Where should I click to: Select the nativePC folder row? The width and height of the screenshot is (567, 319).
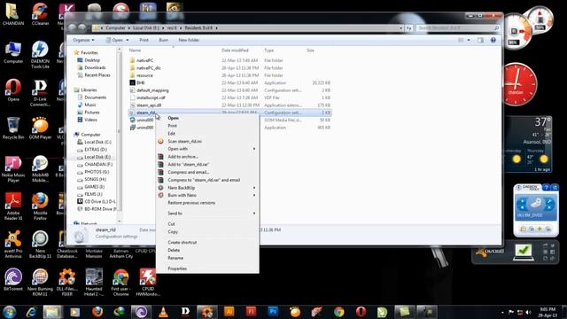229,60
